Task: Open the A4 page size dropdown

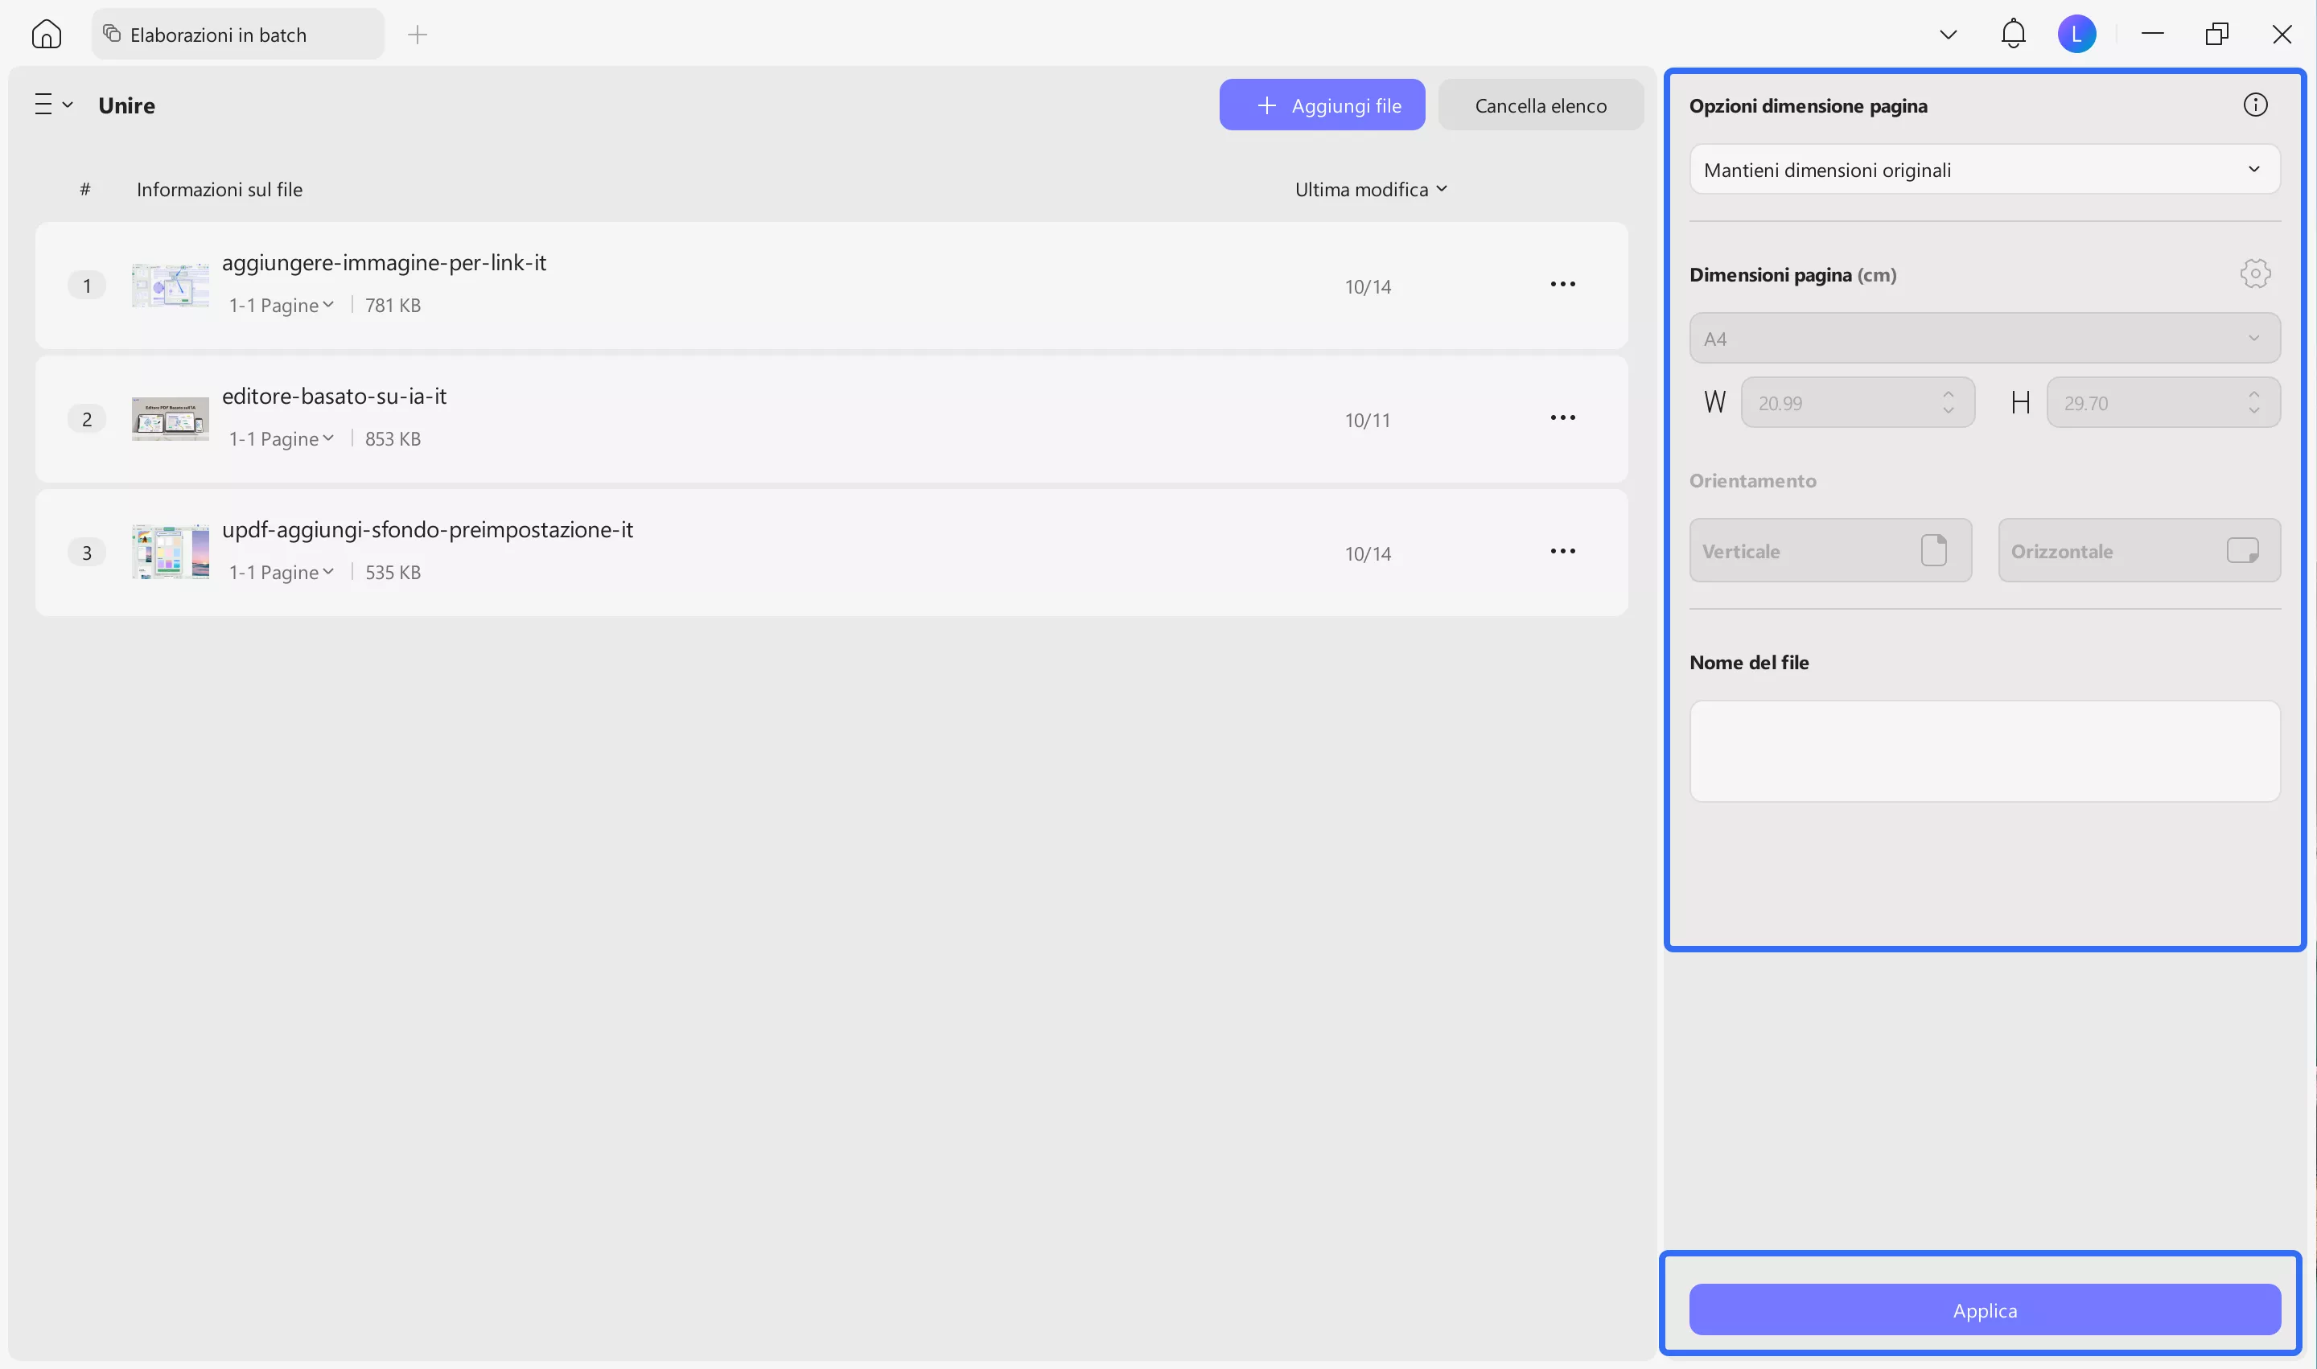Action: point(1984,339)
